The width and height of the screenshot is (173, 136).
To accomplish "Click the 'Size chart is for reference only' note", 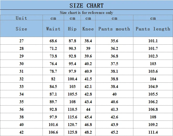I will (86, 13).
